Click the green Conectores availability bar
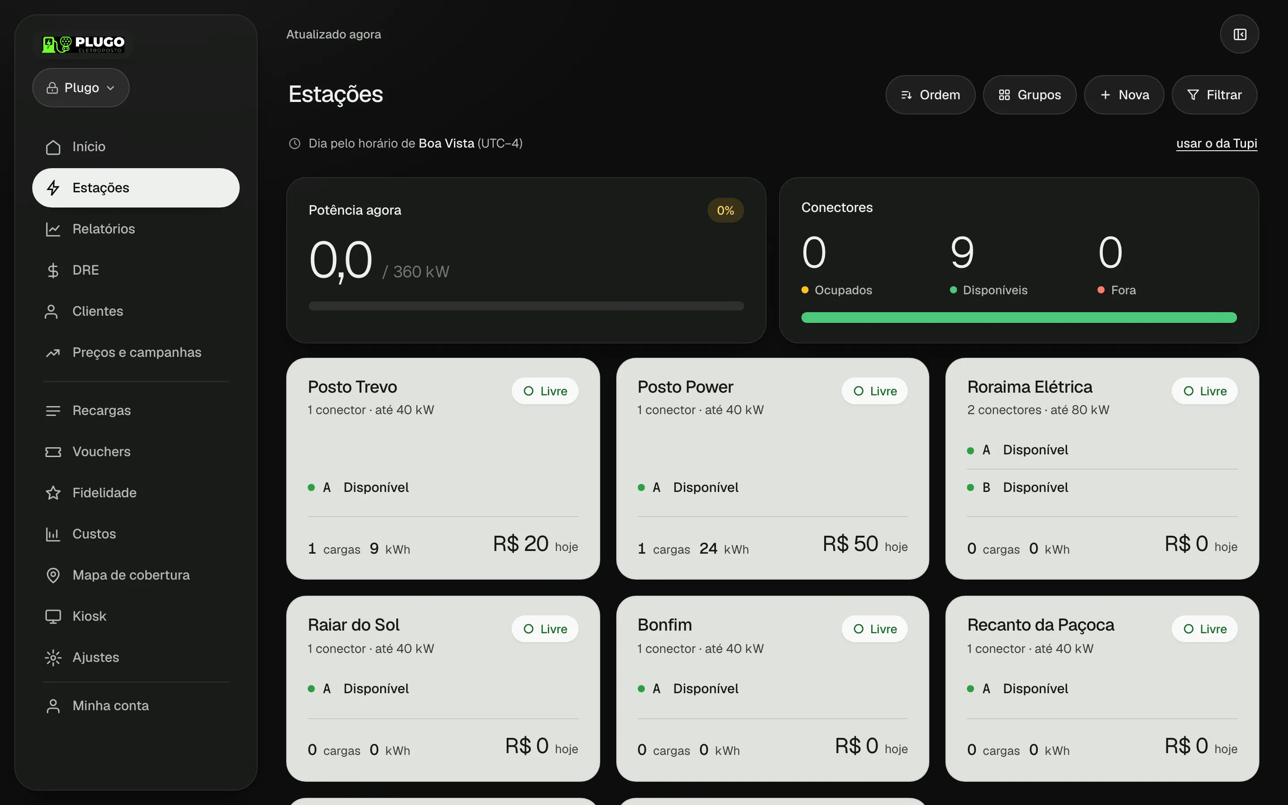 click(x=1019, y=318)
